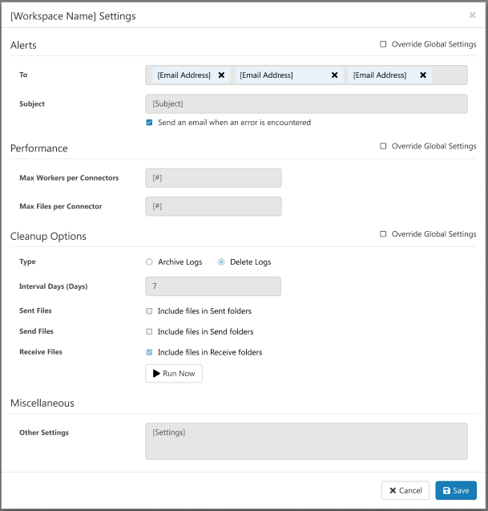
Task: Enable Override Global Settings for Alerts
Action: pyautogui.click(x=383, y=45)
